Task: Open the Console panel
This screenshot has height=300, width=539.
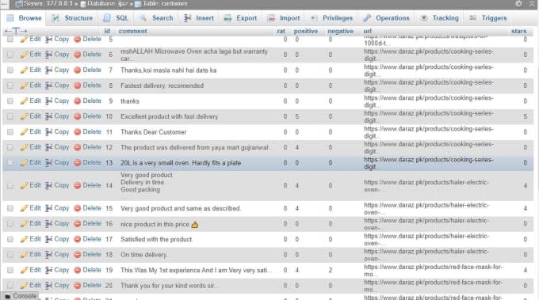Action: pos(21,296)
